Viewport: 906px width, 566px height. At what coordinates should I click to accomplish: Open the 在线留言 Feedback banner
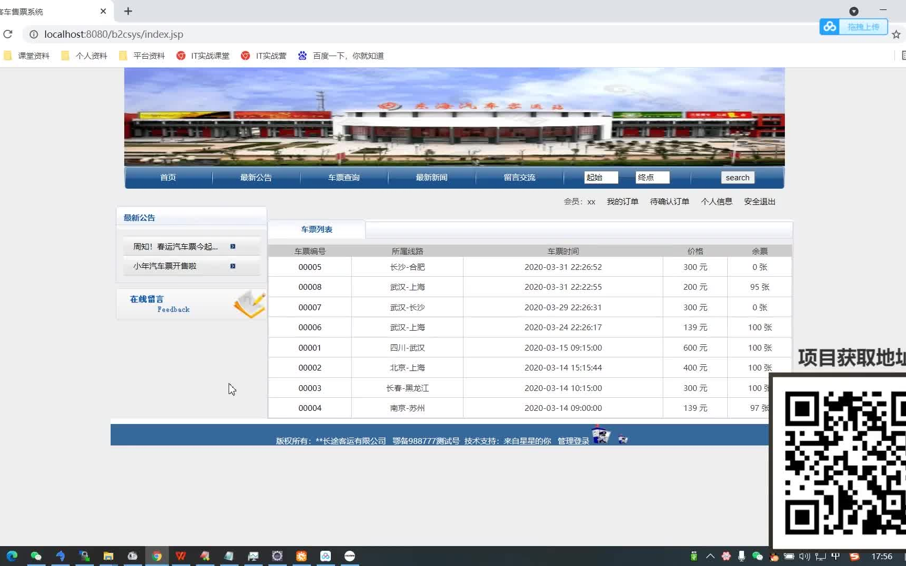192,304
